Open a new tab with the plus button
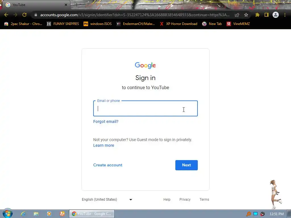Screen dimensions: 291x218 point(76,5)
